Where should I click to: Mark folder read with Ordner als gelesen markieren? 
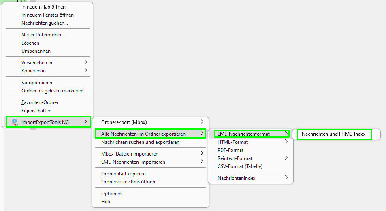52,91
